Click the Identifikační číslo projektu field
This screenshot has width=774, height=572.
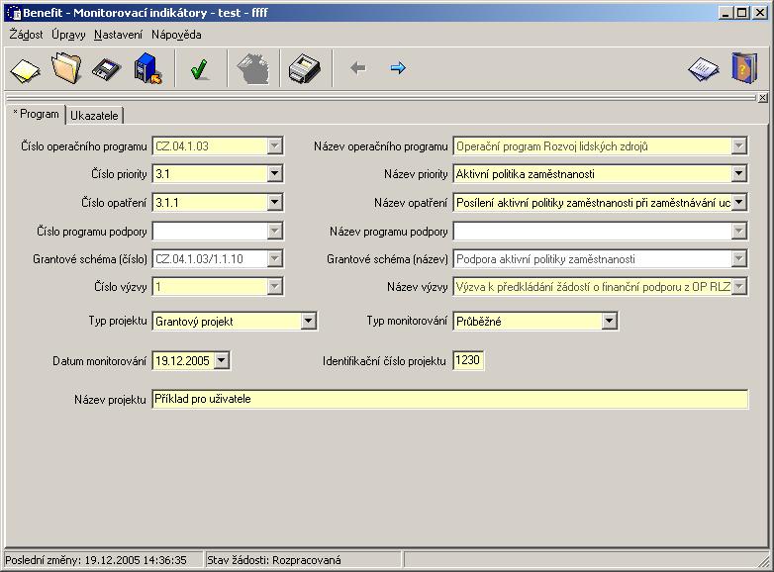468,360
